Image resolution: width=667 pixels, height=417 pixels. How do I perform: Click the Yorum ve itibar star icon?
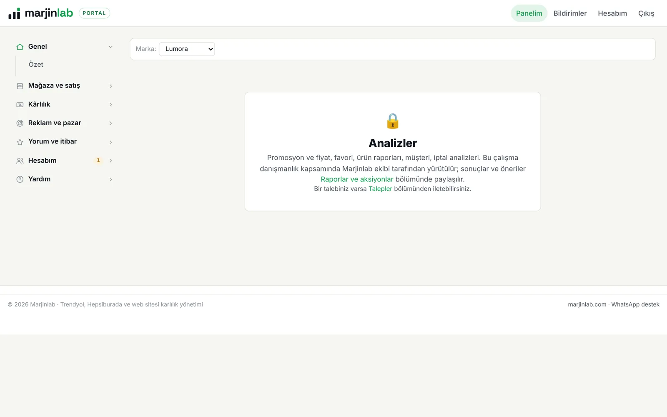[x=20, y=142]
